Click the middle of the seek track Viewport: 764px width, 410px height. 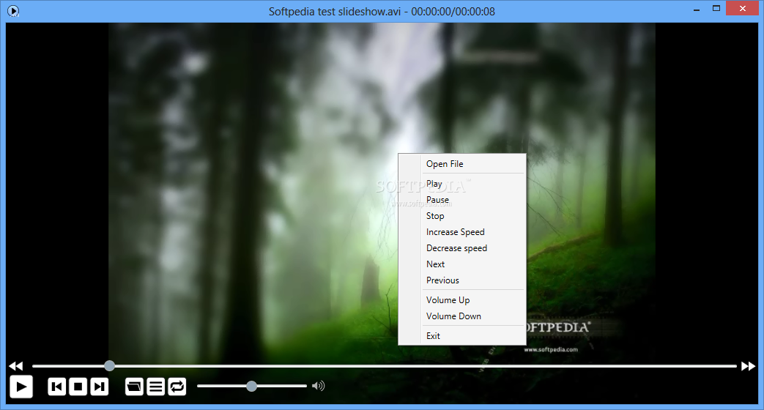click(385, 365)
